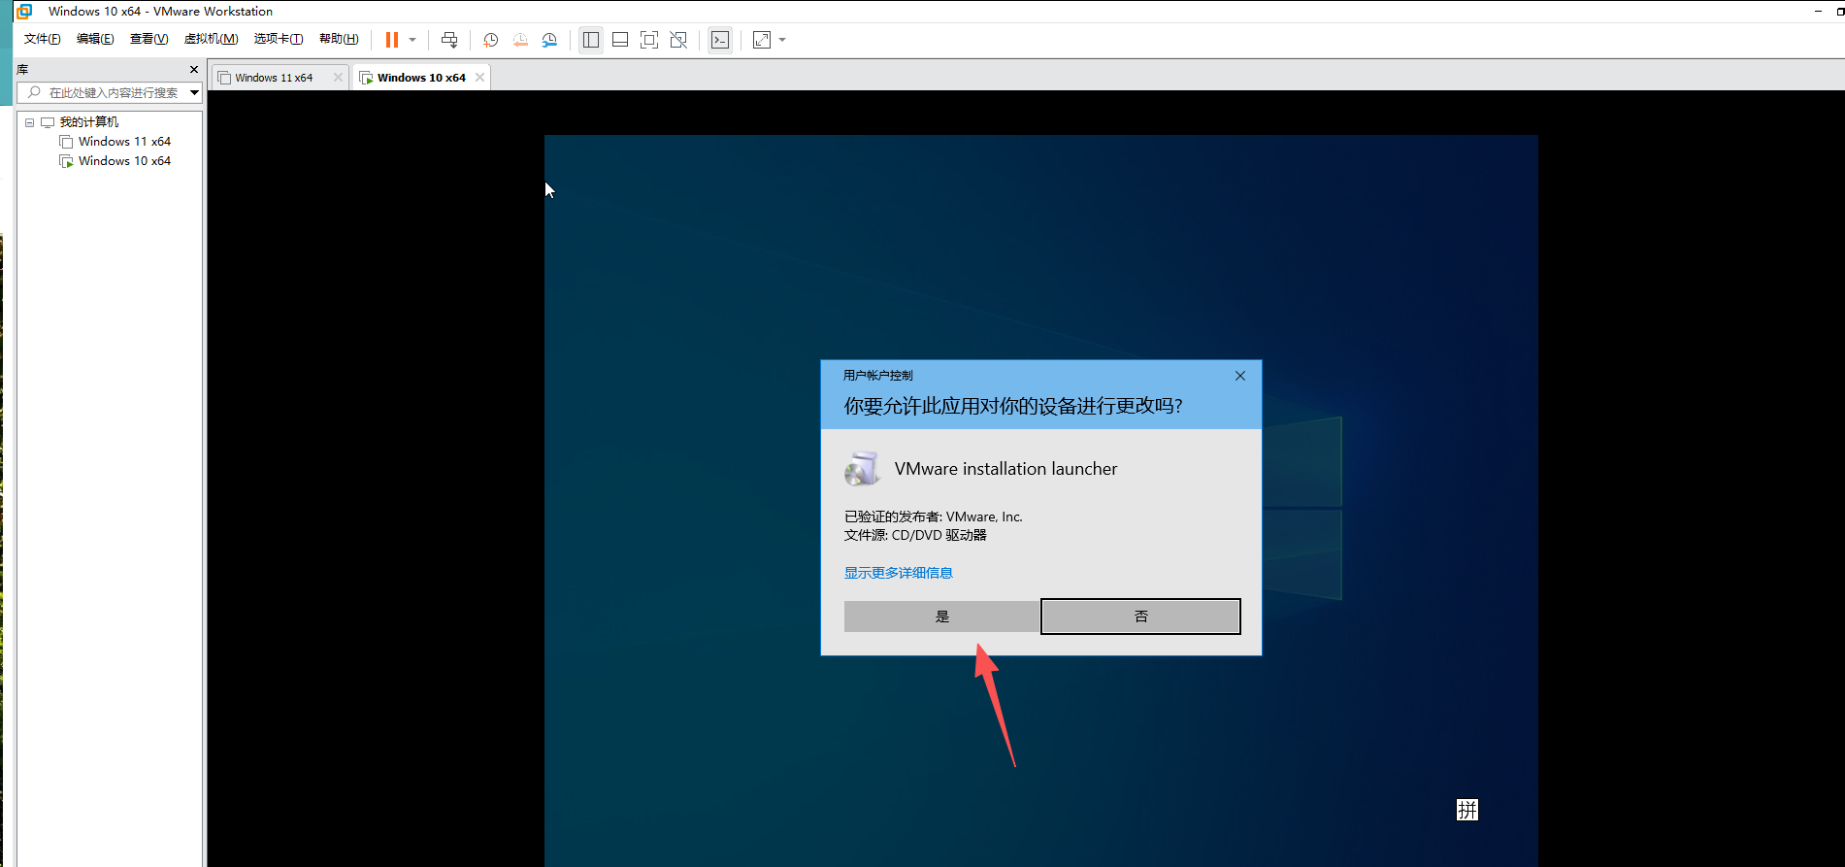
Task: Toggle the thumbnail bar view
Action: pyautogui.click(x=620, y=40)
